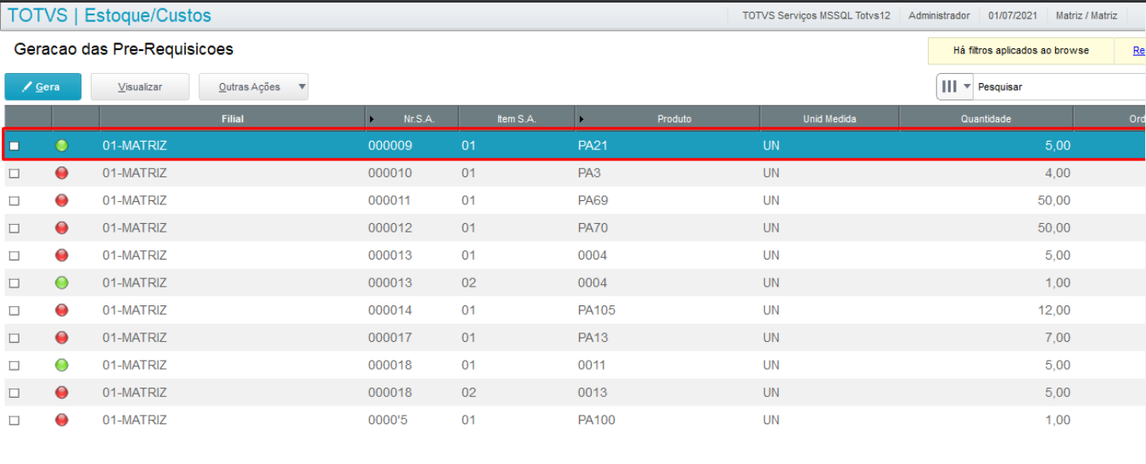
Task: Click the Item S.A. column header
Action: point(516,119)
